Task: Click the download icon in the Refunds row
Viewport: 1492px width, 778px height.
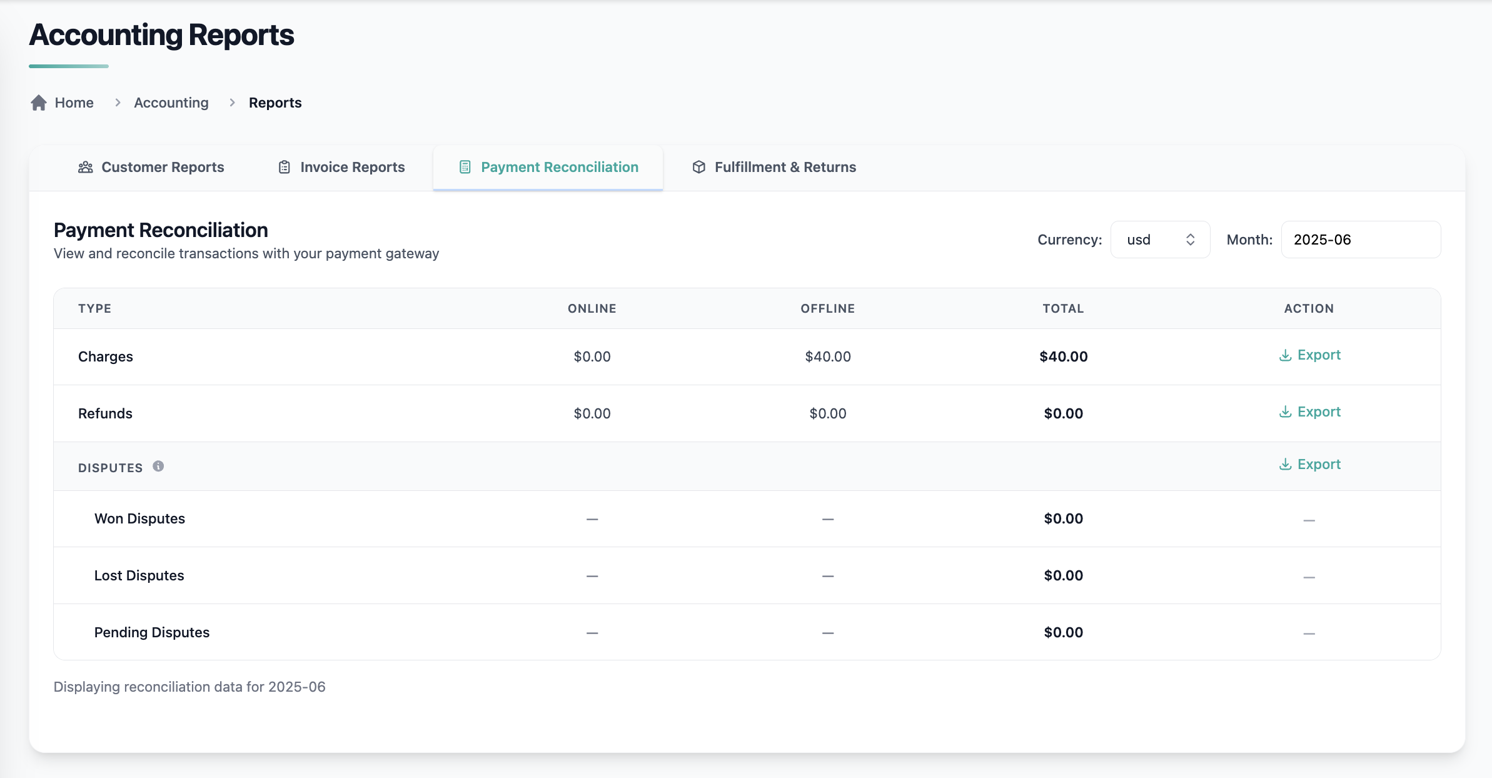Action: coord(1285,412)
